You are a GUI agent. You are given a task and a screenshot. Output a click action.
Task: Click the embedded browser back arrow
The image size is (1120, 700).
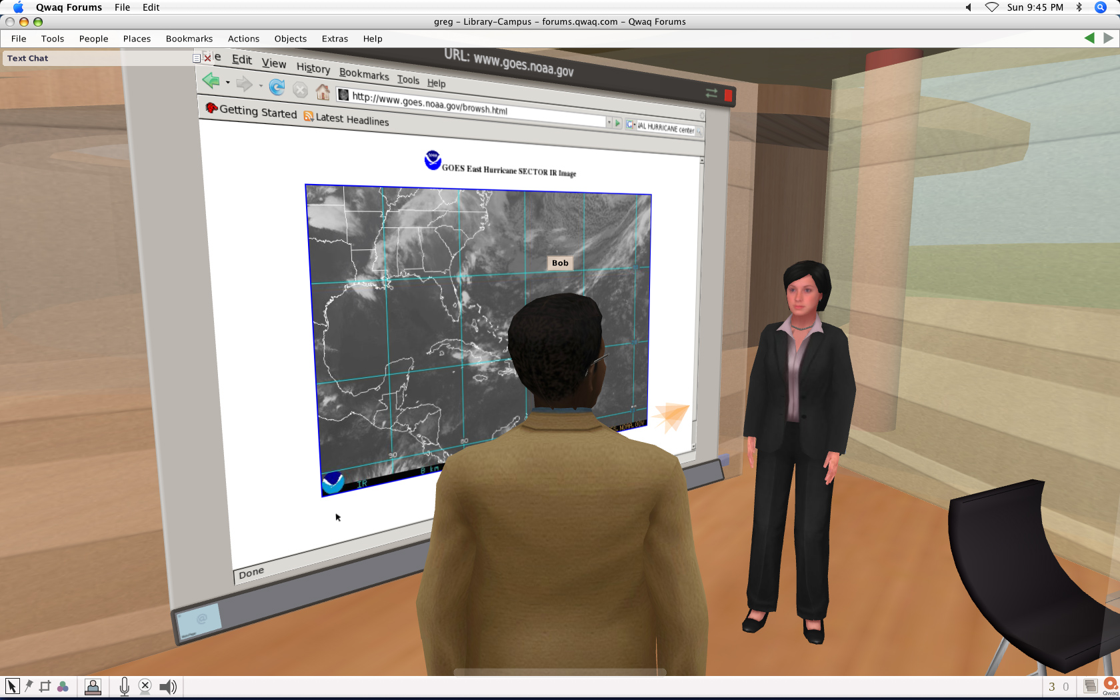(x=211, y=81)
